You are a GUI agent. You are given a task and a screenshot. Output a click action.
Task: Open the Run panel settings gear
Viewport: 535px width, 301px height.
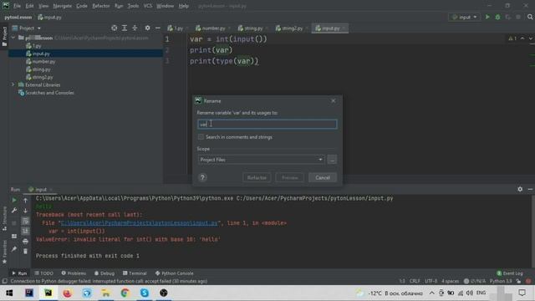520,189
